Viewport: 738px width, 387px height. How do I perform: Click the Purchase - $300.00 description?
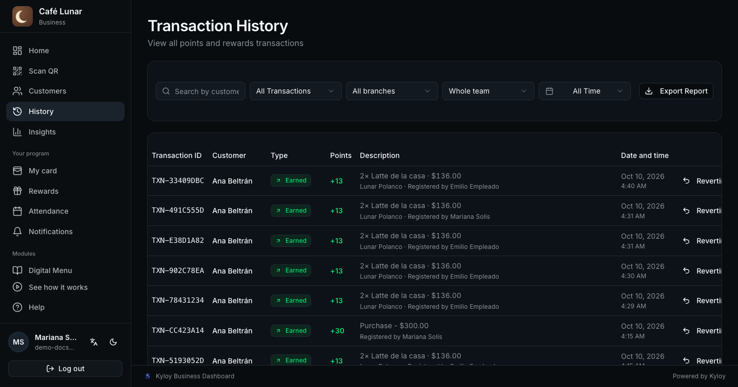coord(394,326)
